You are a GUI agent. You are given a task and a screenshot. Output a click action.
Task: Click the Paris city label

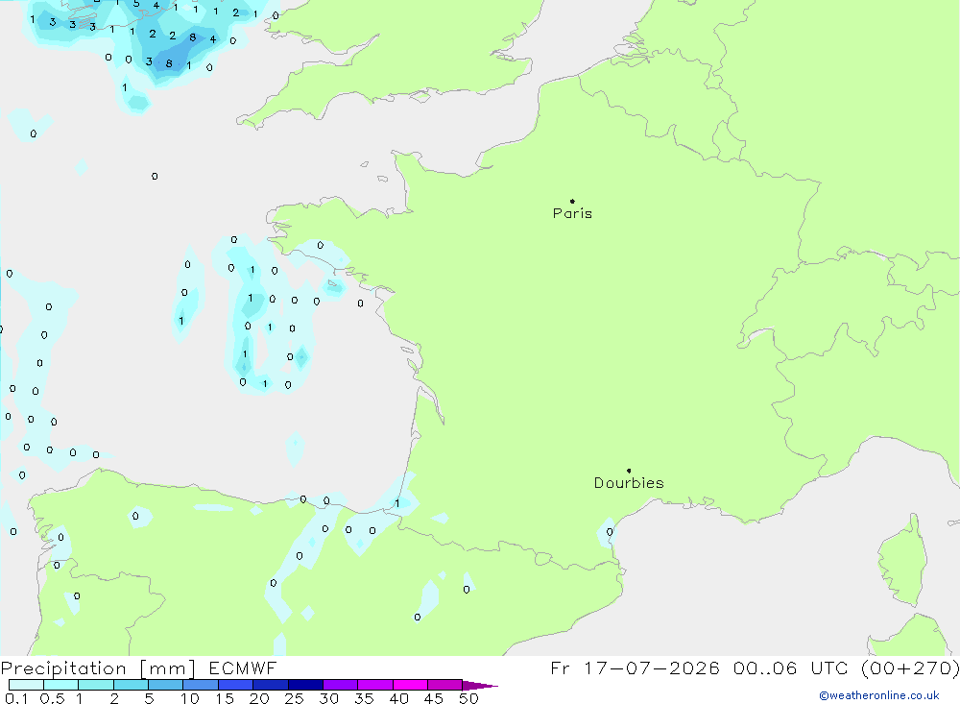[x=572, y=213]
